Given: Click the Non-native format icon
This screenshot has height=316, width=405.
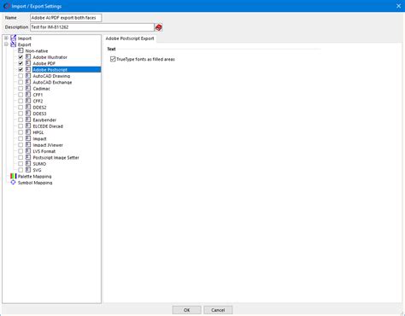Looking at the screenshot, I should (21, 50).
